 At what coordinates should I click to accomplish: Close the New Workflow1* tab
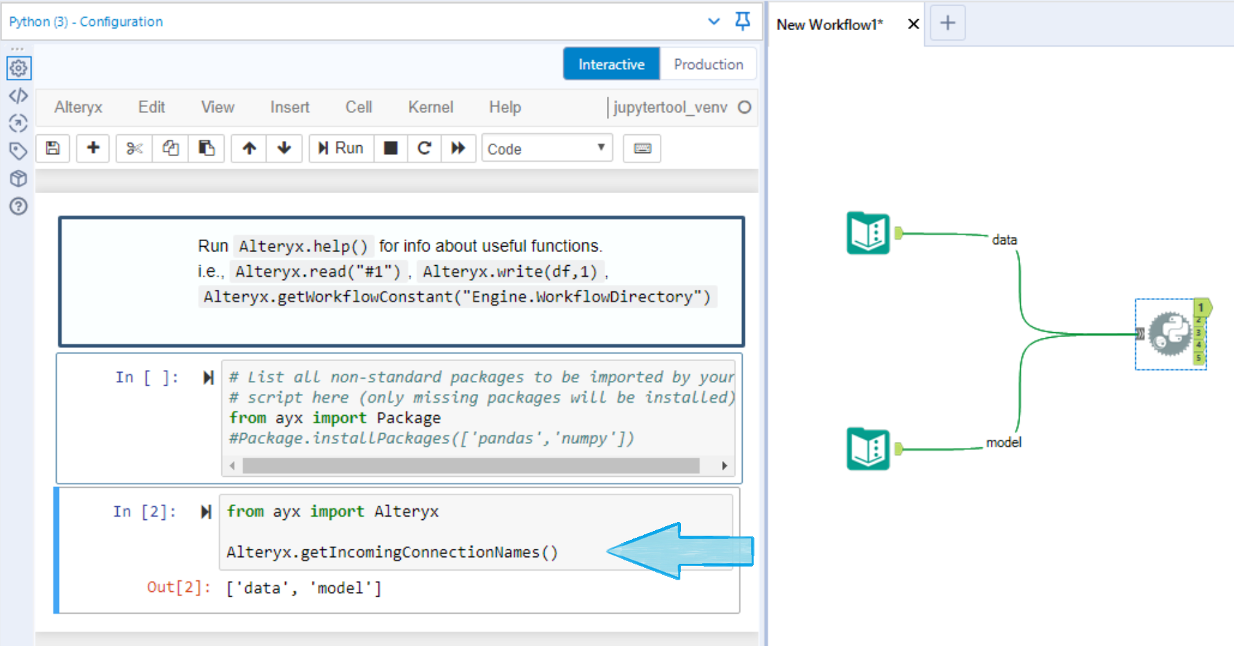tap(913, 25)
